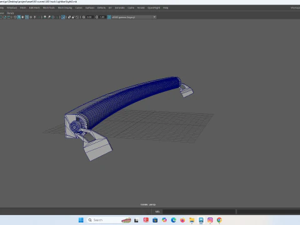Toggle X-Ray joints icon
The image size is (300, 225).
pyautogui.click(x=77, y=17)
